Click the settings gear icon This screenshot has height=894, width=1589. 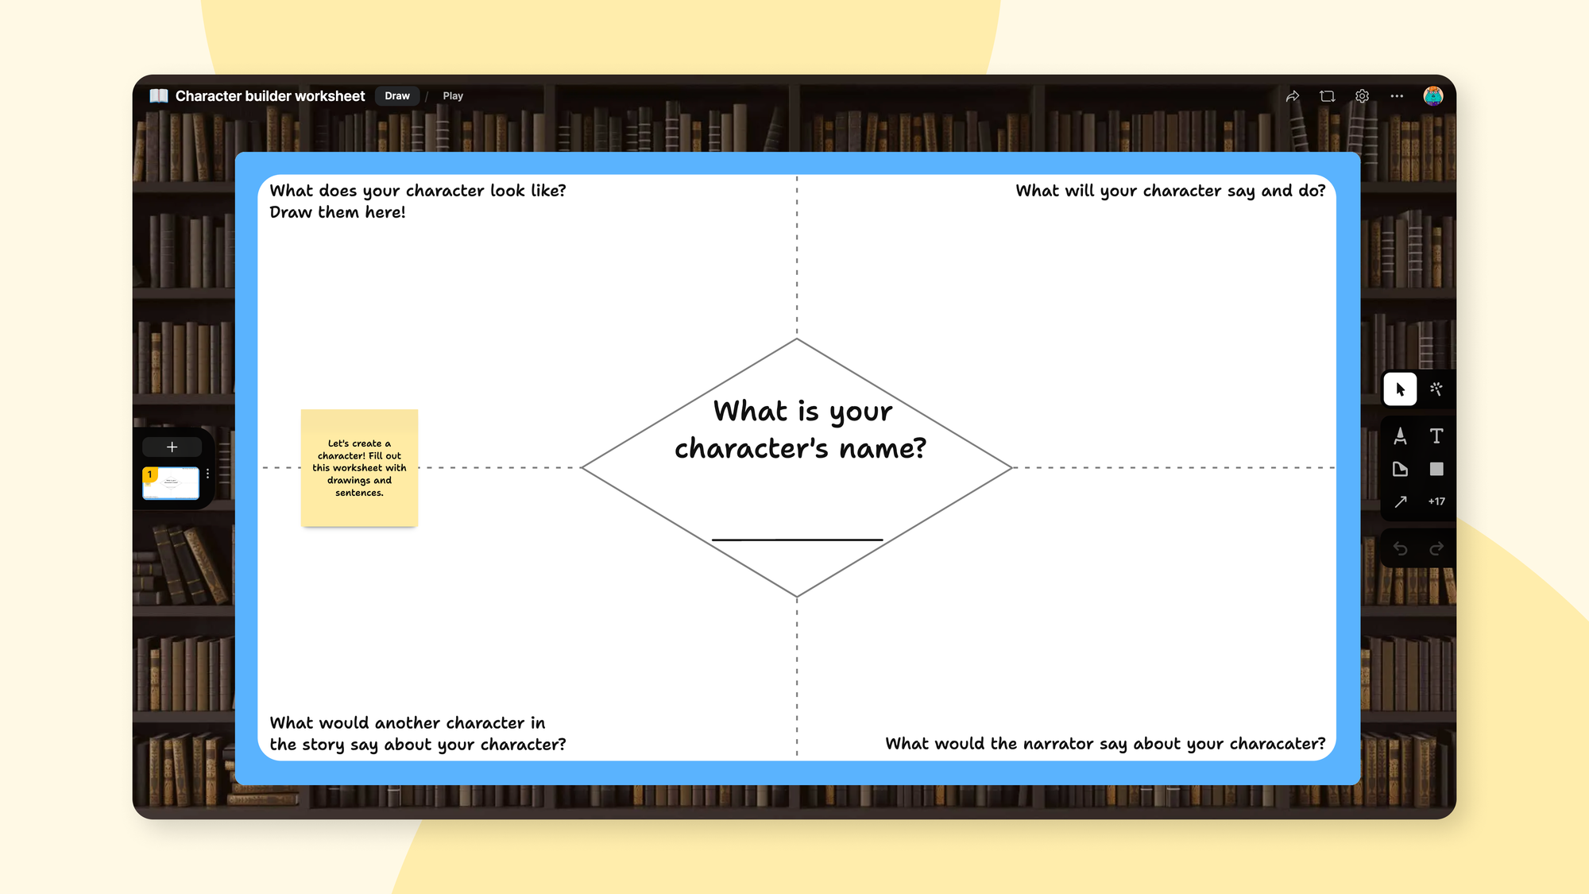pos(1362,96)
